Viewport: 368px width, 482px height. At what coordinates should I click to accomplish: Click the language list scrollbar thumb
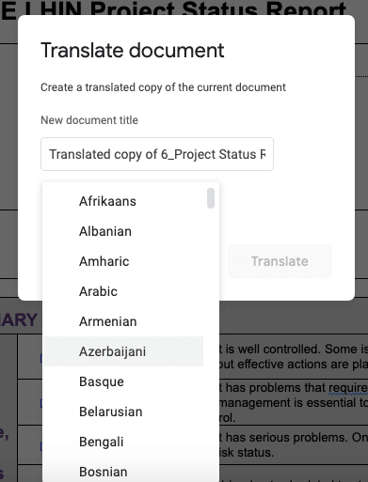click(211, 198)
